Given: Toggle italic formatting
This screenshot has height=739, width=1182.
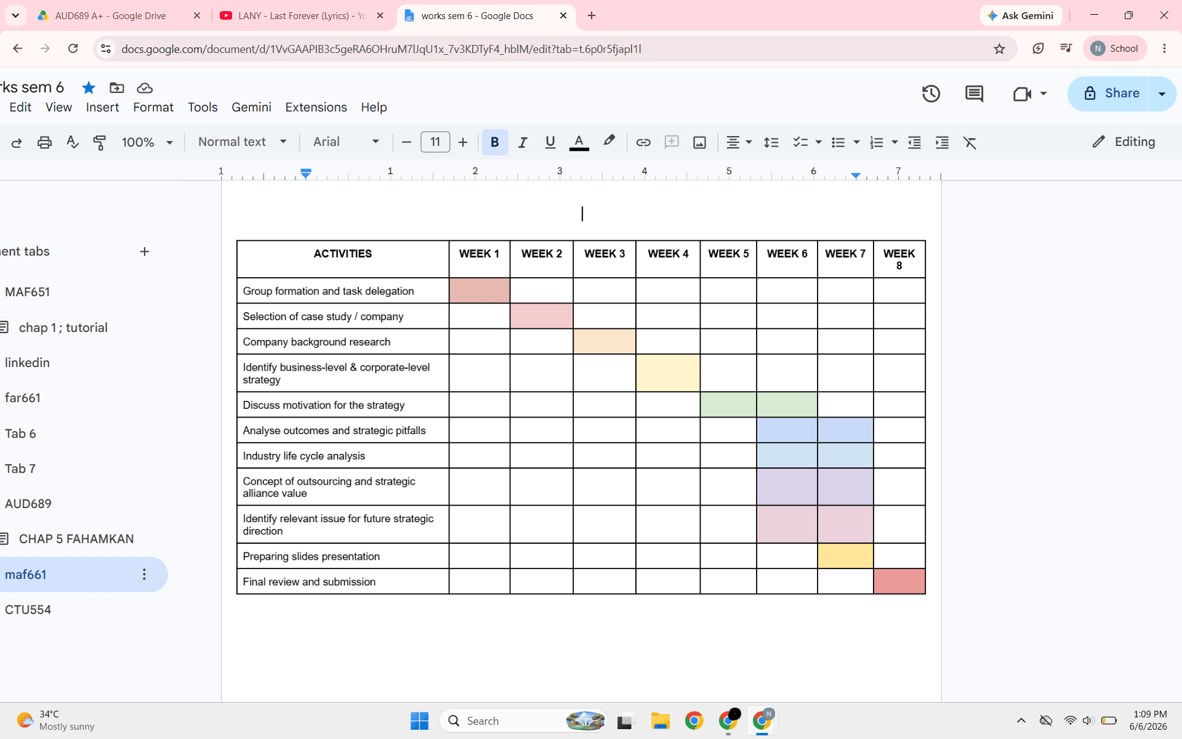Looking at the screenshot, I should click(x=522, y=142).
